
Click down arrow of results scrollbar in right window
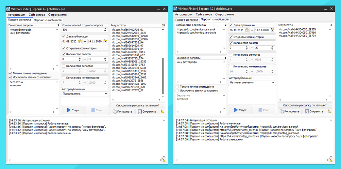click(x=330, y=96)
